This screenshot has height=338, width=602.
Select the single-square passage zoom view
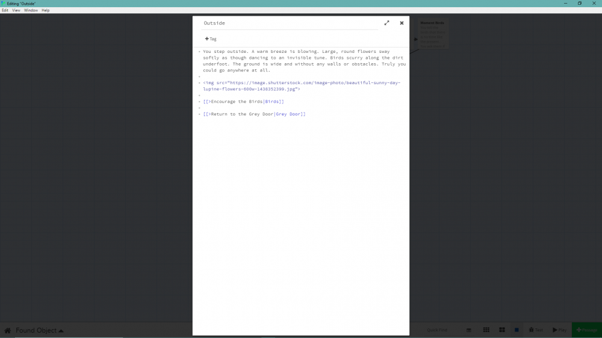[x=517, y=330]
